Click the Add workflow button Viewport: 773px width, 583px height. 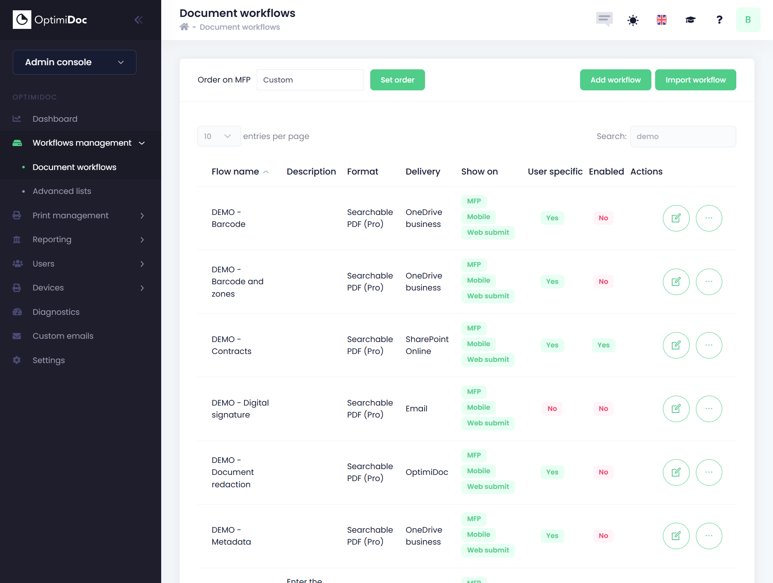[615, 80]
